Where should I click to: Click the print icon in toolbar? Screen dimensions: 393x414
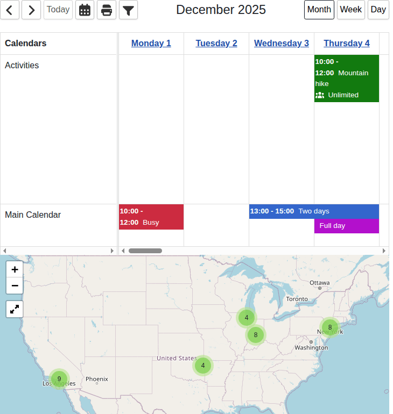[107, 10]
